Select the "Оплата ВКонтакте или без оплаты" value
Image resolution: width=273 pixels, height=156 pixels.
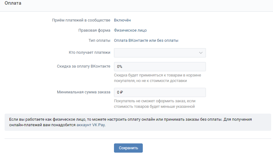point(146,41)
